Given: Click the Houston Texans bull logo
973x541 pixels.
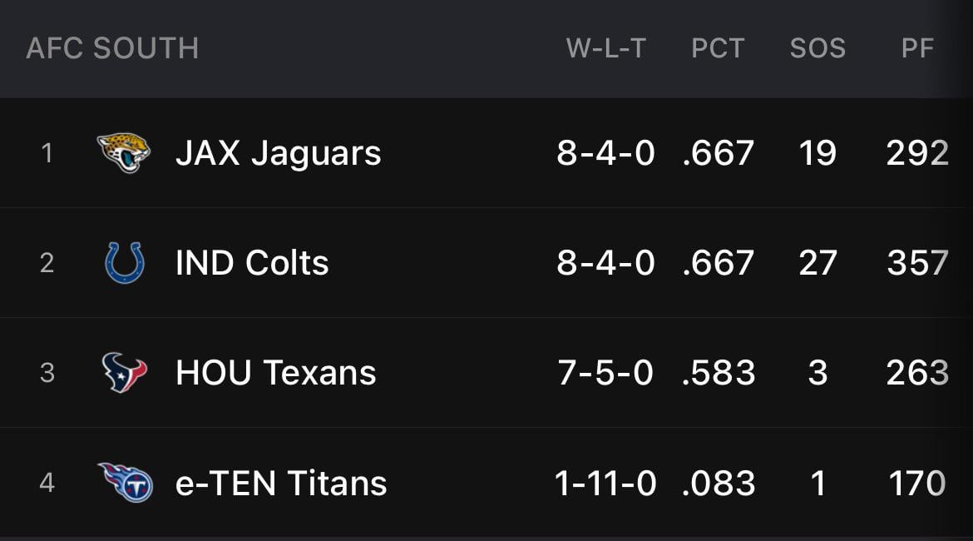Looking at the screenshot, I should click(123, 372).
